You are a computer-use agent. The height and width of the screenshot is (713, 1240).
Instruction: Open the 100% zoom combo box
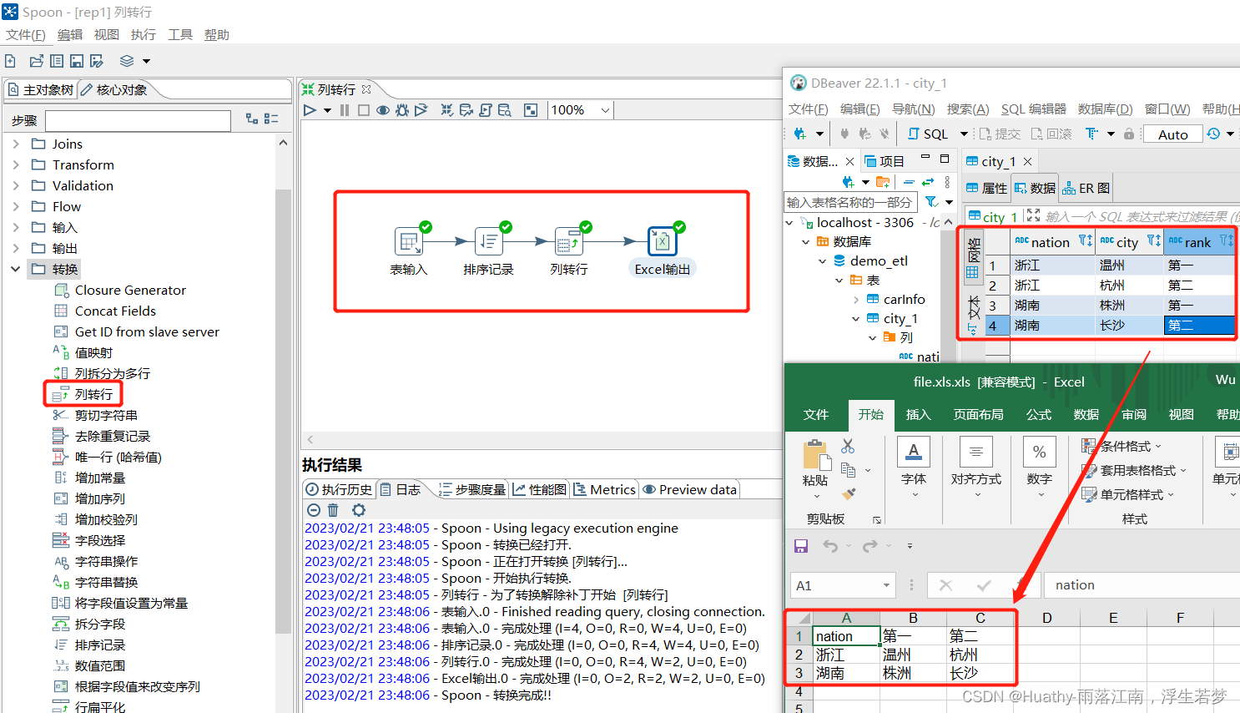[581, 110]
